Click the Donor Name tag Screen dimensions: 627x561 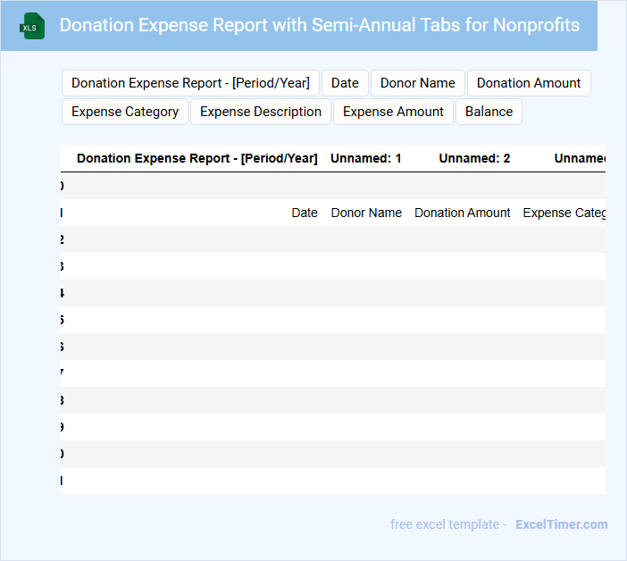click(417, 83)
